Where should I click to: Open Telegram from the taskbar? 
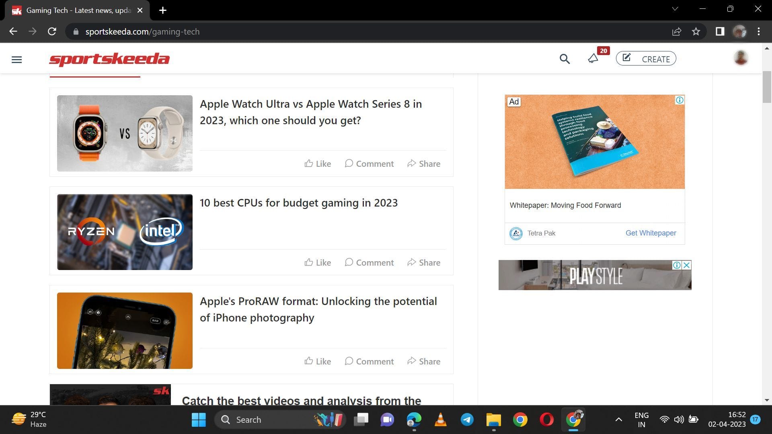tap(467, 420)
